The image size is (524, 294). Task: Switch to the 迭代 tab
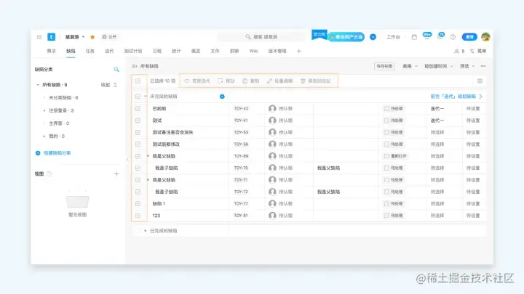click(x=109, y=51)
